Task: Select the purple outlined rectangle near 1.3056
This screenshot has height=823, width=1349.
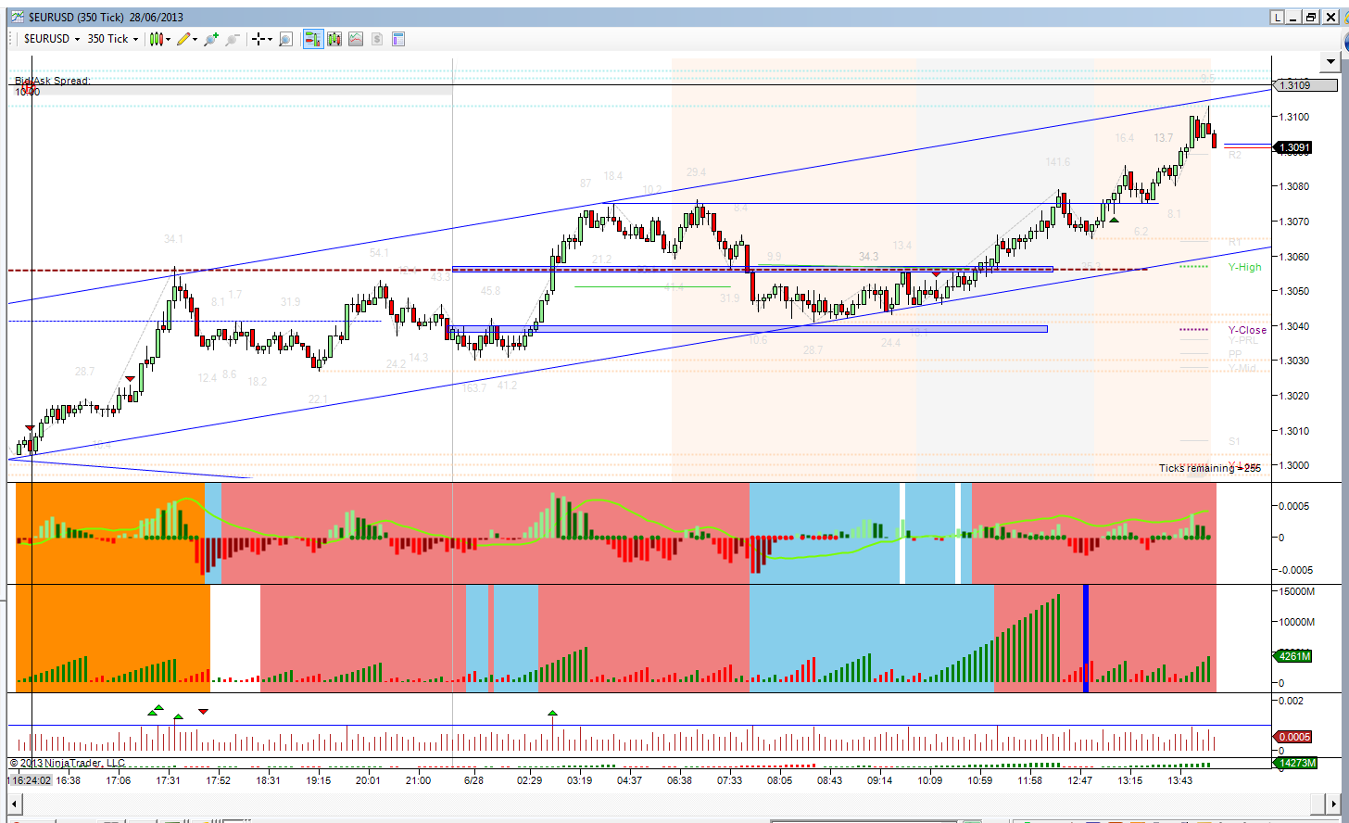Action: (x=752, y=270)
